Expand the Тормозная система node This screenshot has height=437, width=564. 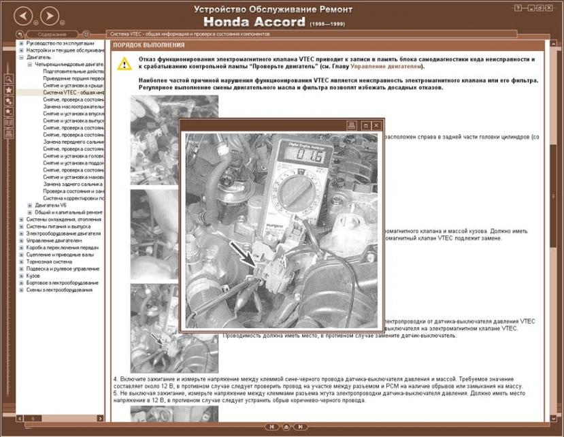21,261
